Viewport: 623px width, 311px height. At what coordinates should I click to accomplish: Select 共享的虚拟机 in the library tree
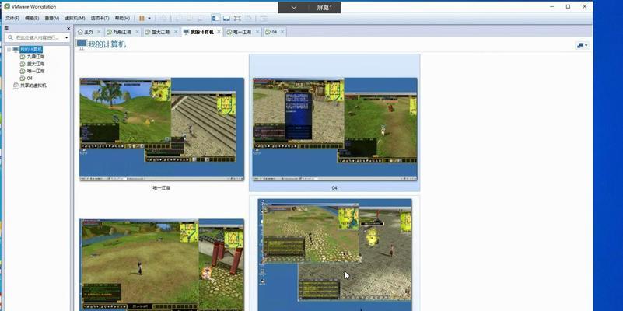pyautogui.click(x=33, y=86)
